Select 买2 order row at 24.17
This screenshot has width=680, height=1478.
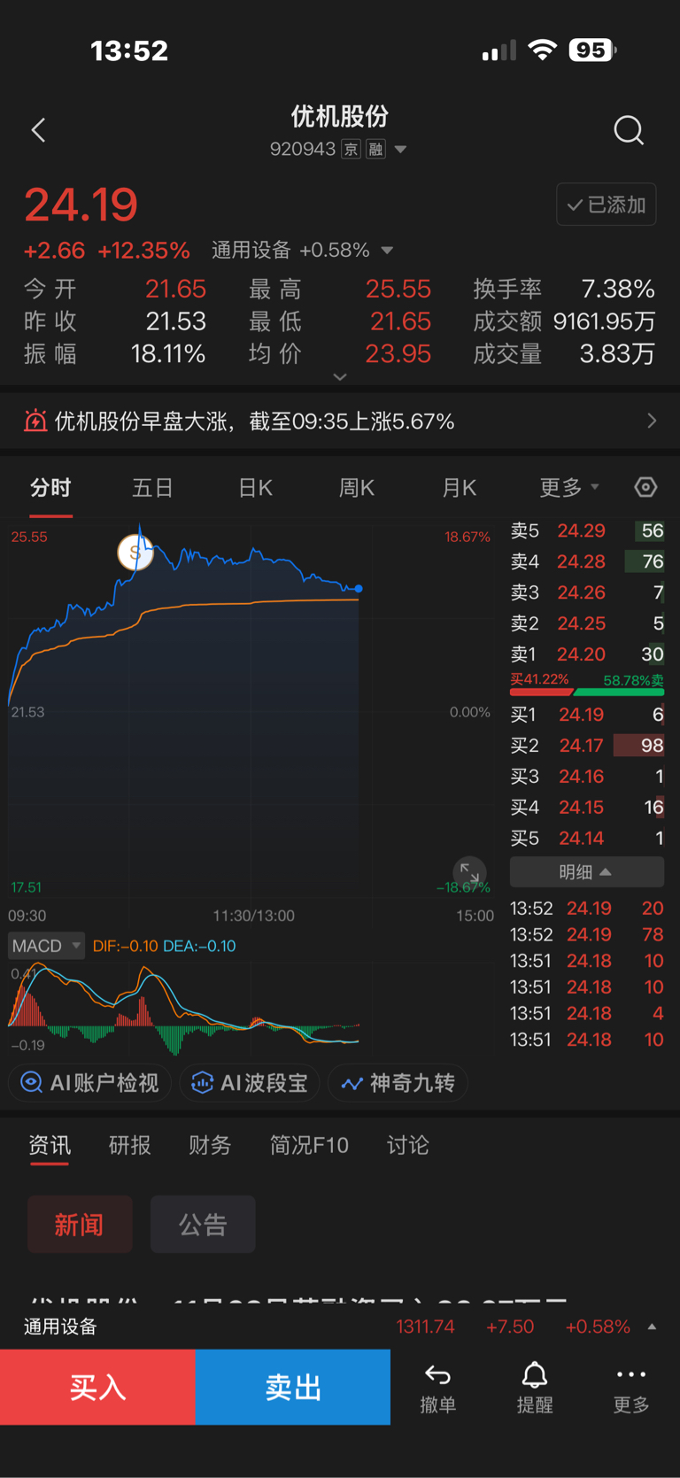click(x=586, y=746)
